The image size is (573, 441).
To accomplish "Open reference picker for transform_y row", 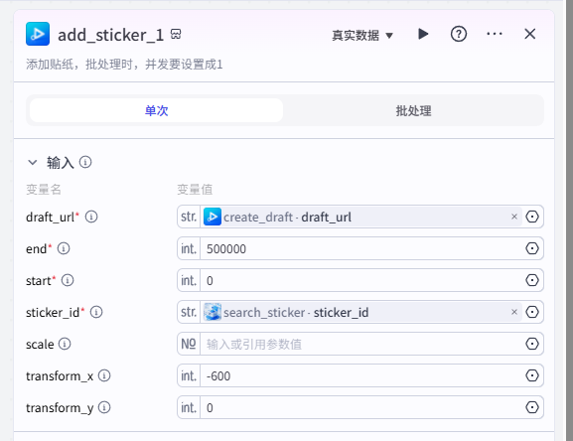I will click(x=532, y=407).
